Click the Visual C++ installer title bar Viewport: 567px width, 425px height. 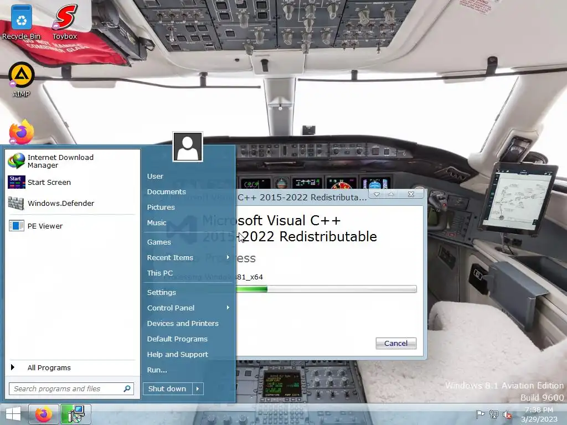coord(302,198)
